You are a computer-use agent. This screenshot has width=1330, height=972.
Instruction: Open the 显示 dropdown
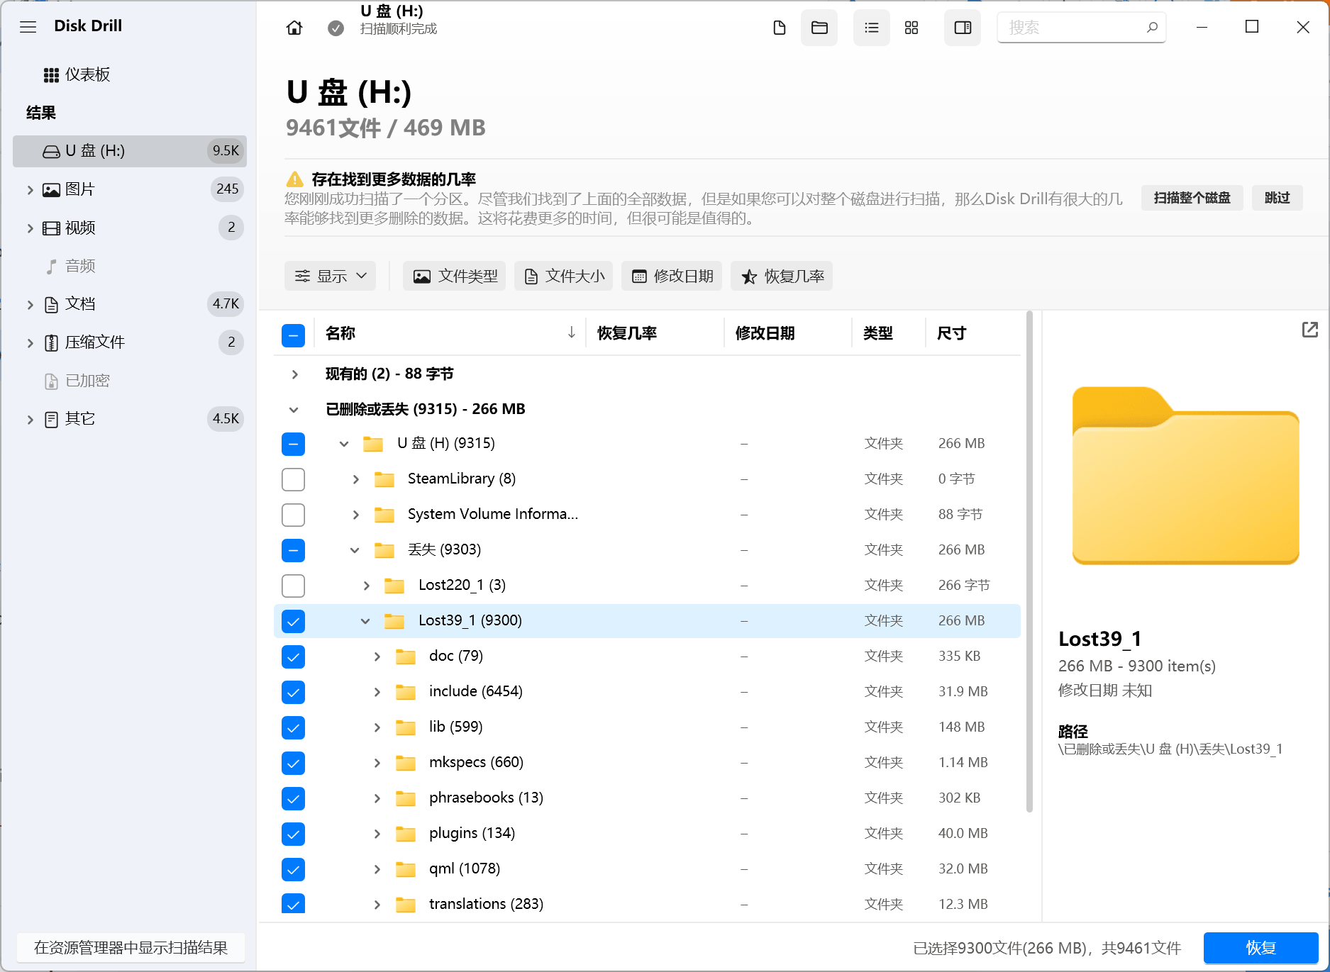point(331,276)
